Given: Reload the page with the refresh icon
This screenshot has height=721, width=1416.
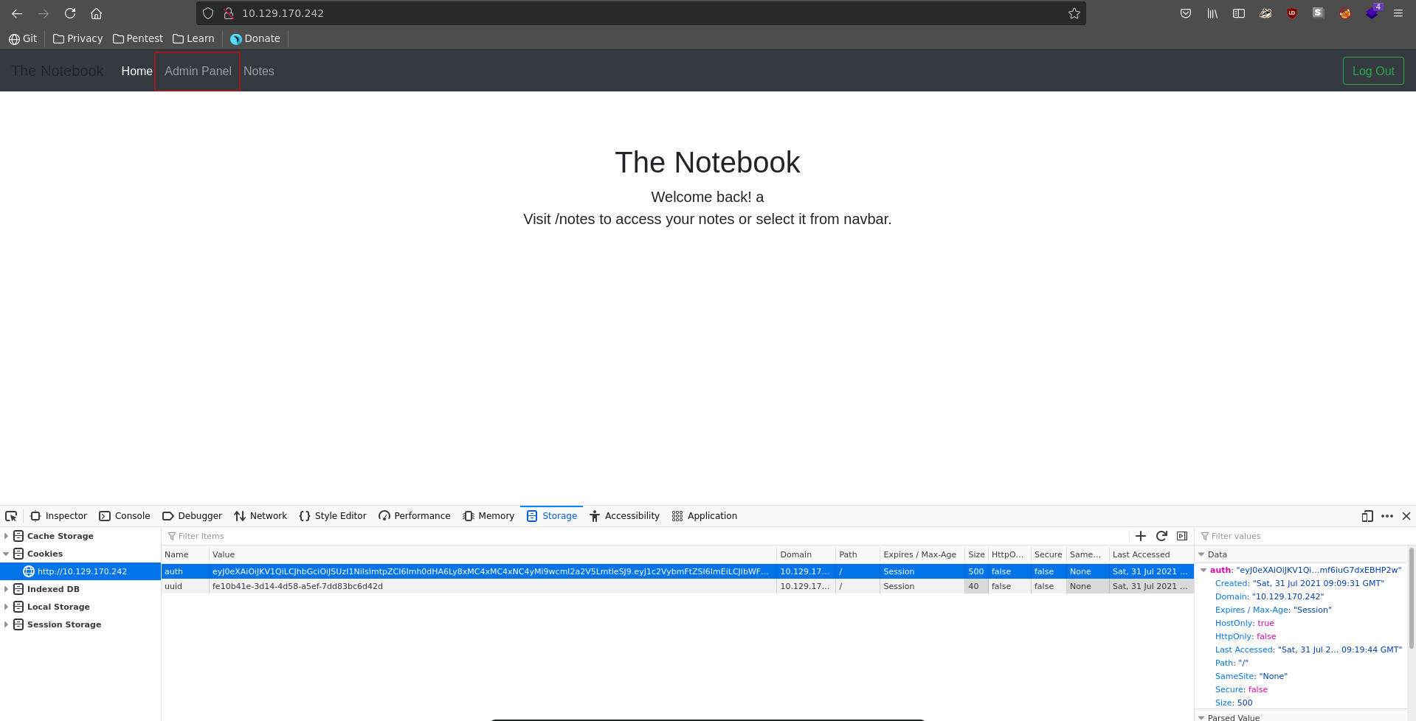Looking at the screenshot, I should tap(70, 13).
